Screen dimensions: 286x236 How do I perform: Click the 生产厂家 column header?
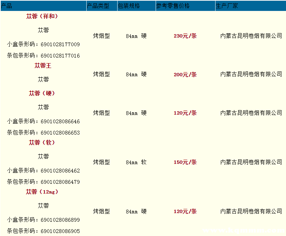point(251,6)
